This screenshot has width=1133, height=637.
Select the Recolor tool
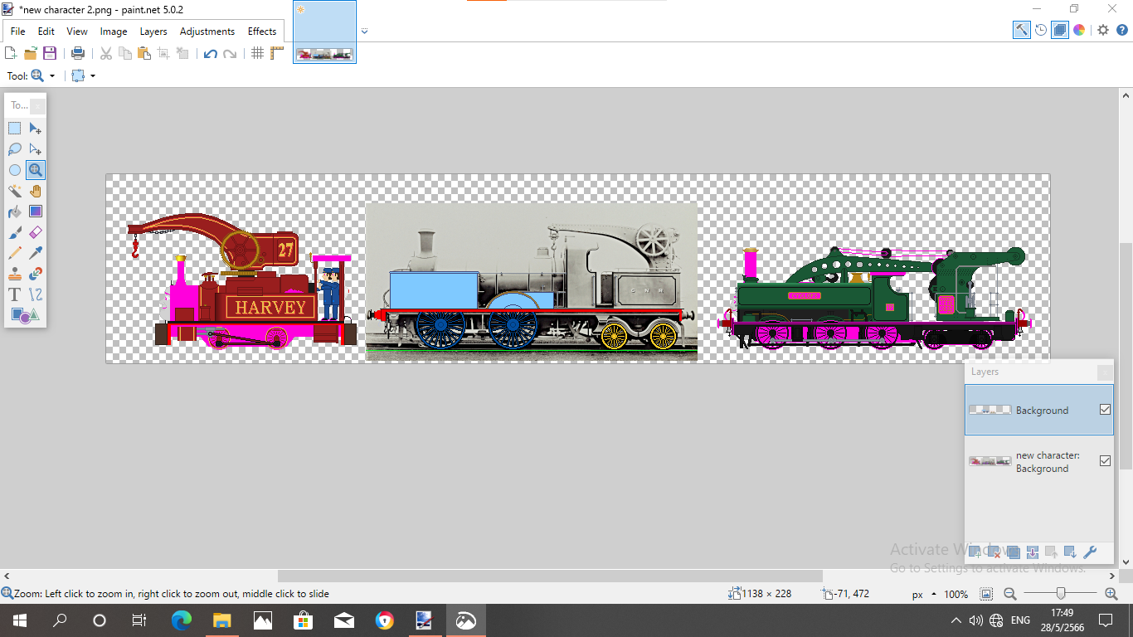pyautogui.click(x=36, y=274)
